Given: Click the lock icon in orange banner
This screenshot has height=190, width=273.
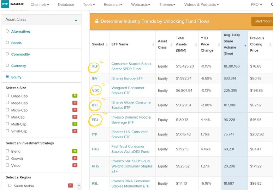Looking at the screenshot, I should click(x=97, y=21).
